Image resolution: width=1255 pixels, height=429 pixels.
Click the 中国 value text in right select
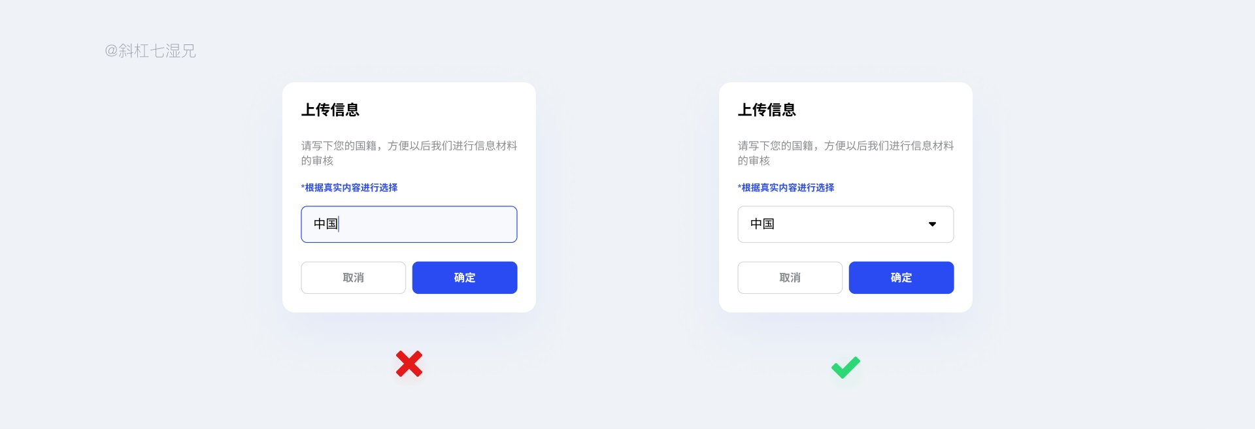coord(762,224)
